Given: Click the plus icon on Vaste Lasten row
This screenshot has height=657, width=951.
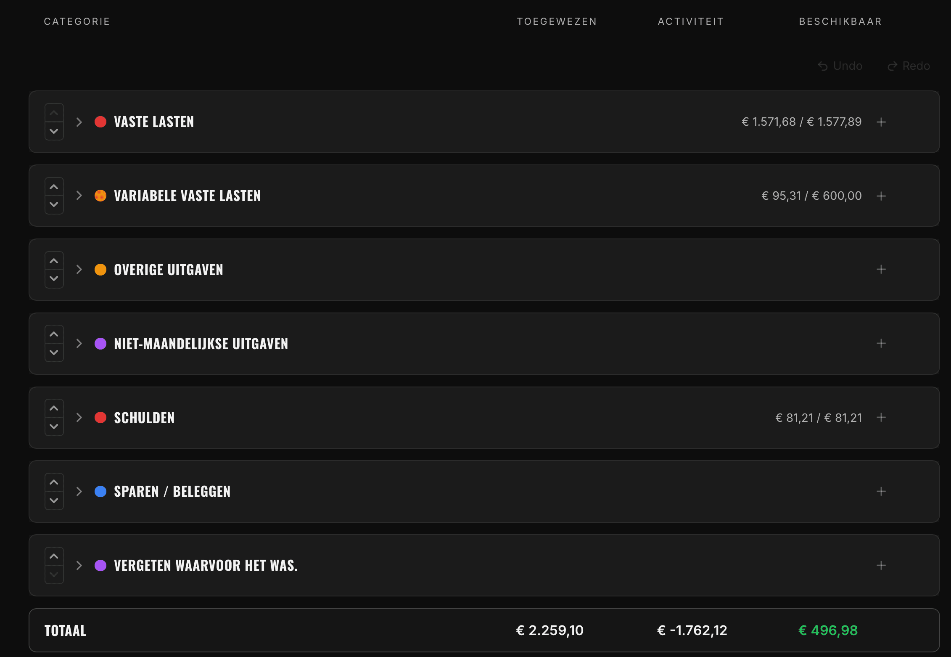Looking at the screenshot, I should coord(881,122).
